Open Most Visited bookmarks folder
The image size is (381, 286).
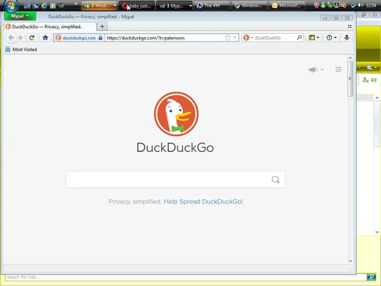point(21,50)
